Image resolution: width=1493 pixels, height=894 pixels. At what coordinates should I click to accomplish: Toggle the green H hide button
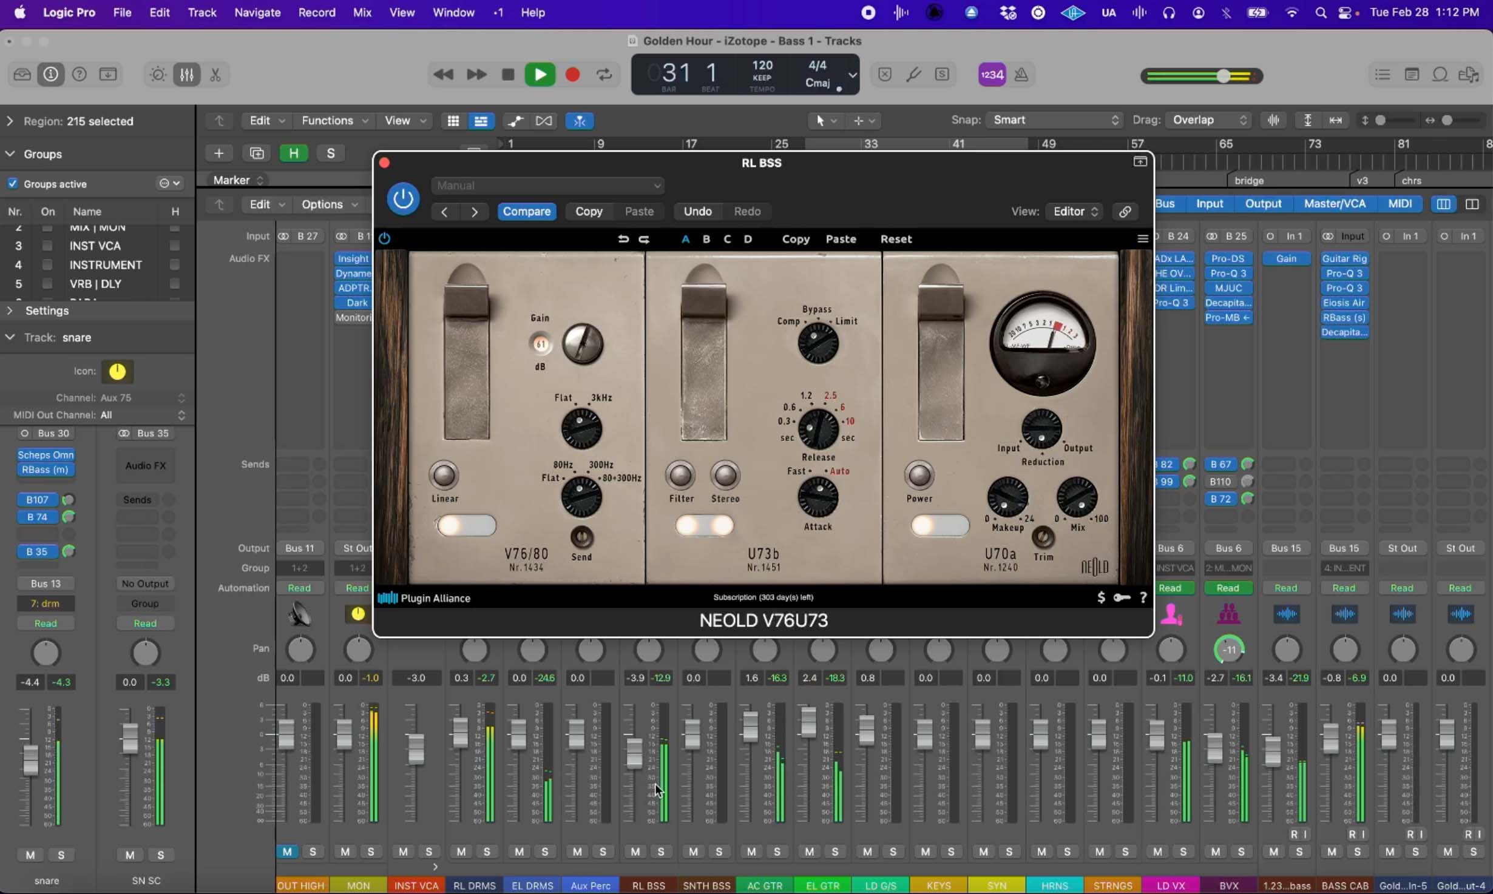pyautogui.click(x=294, y=153)
